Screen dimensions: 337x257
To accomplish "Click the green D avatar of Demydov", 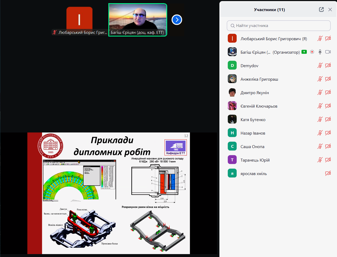I will pyautogui.click(x=232, y=65).
